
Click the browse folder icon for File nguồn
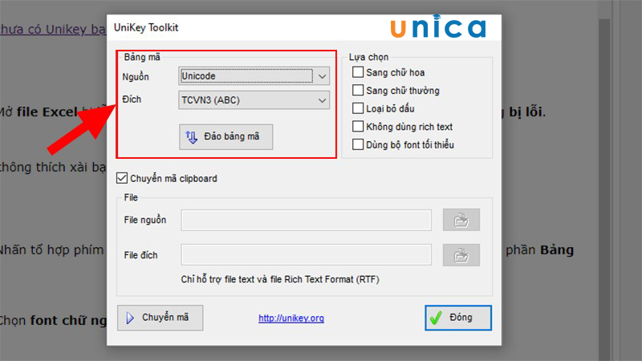pos(461,220)
